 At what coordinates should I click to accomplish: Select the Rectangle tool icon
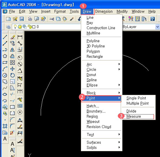5,62
